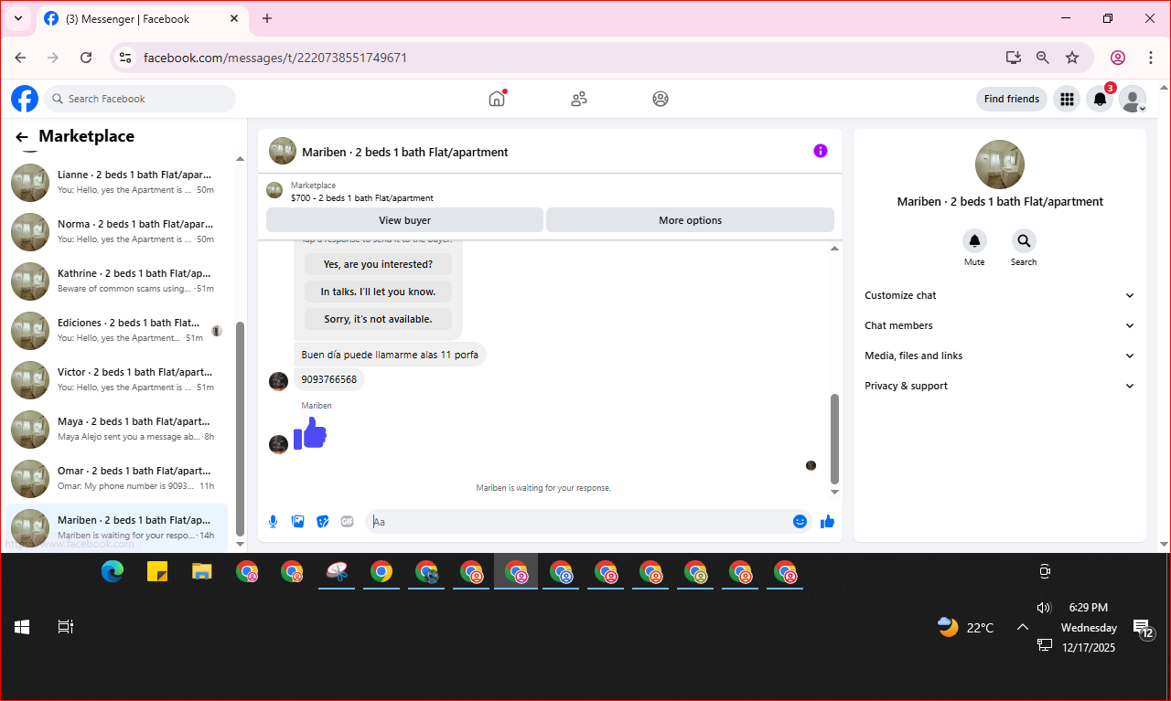
Task: Choose 'Sorry, it's not available.' reply
Action: (378, 319)
